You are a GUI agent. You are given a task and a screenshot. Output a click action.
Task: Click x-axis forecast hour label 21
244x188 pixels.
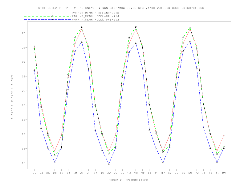click(x=82, y=173)
